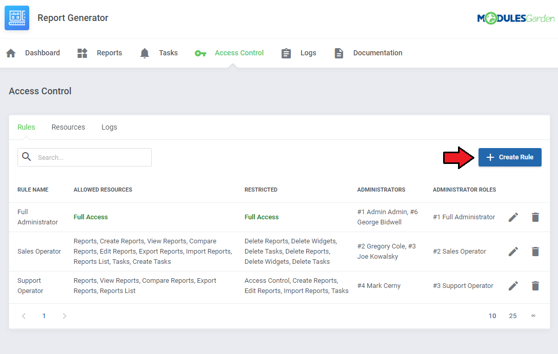Click the '#3 Support Operator' role cell
The image size is (558, 354).
(463, 286)
